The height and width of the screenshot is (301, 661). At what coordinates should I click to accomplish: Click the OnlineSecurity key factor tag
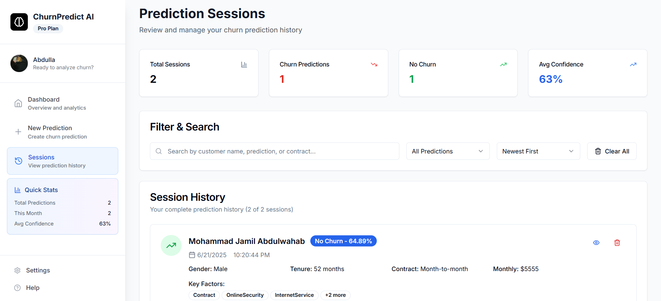tap(245, 295)
